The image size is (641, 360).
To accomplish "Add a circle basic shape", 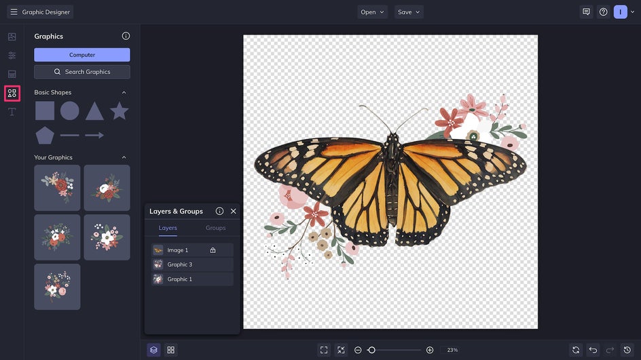I will (x=70, y=111).
